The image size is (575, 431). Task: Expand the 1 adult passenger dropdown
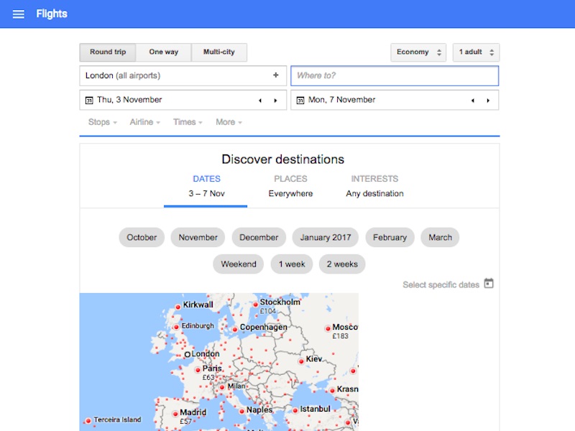tap(476, 52)
